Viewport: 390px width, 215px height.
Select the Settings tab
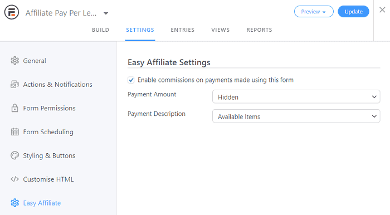tap(140, 30)
